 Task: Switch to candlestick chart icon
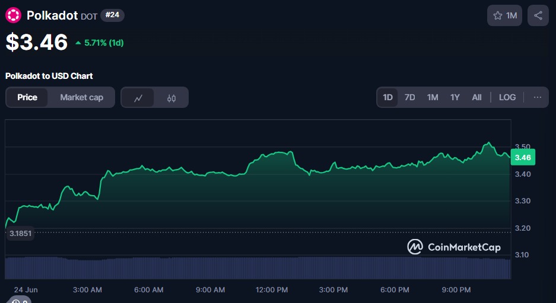coord(171,98)
